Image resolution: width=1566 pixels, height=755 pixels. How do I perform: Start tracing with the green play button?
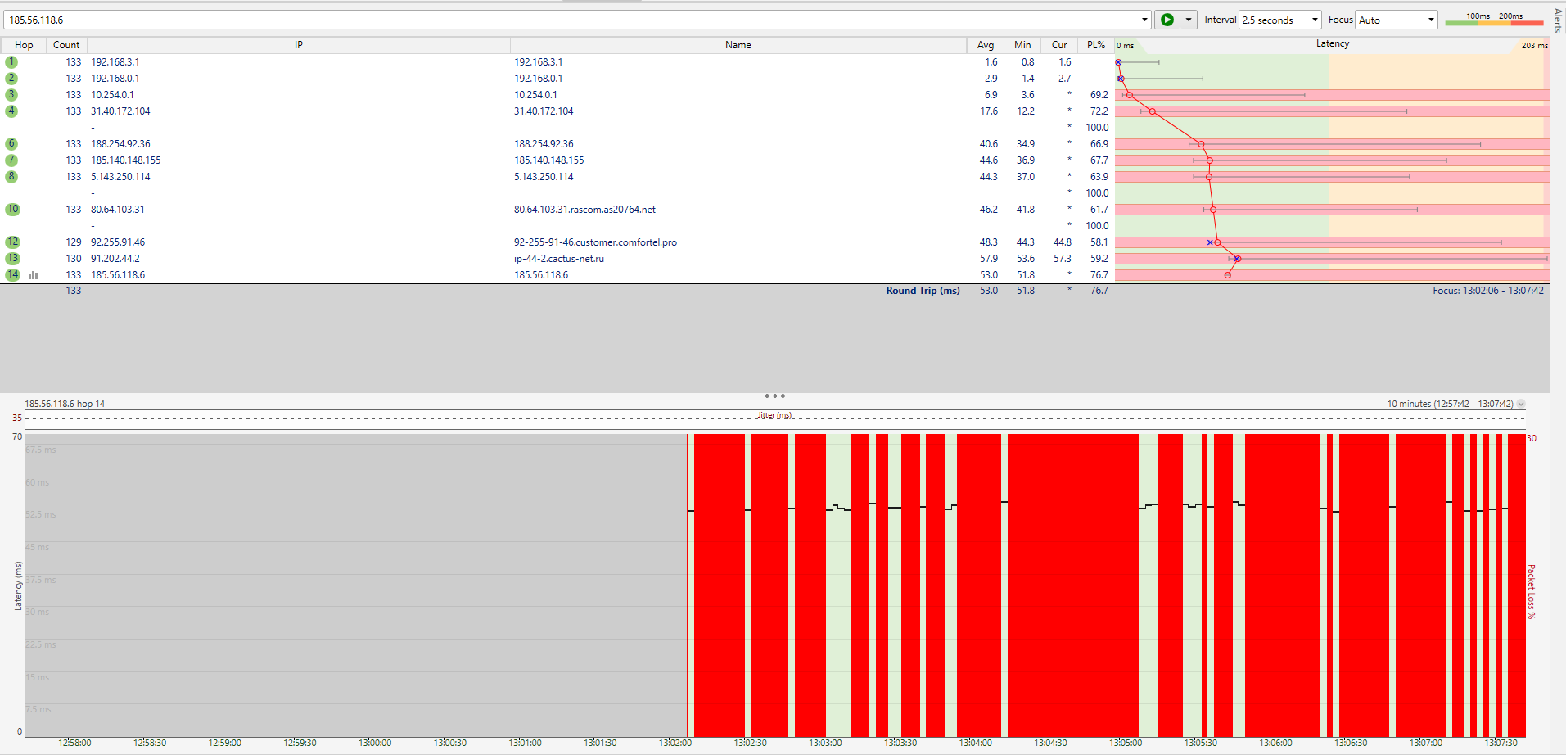tap(1167, 20)
